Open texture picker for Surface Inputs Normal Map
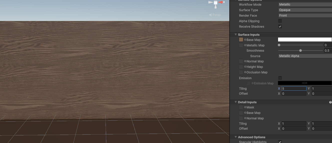 click(x=245, y=61)
